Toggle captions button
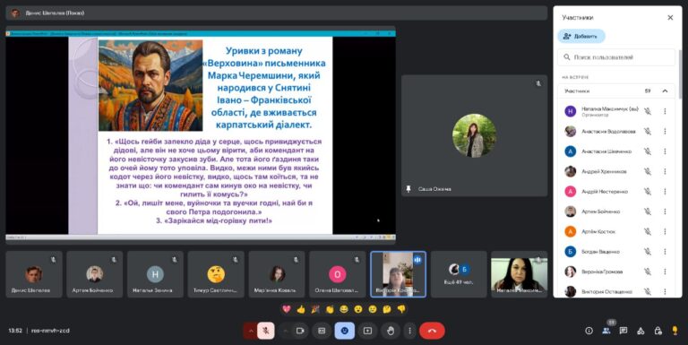688x345 pixels. pos(322,331)
